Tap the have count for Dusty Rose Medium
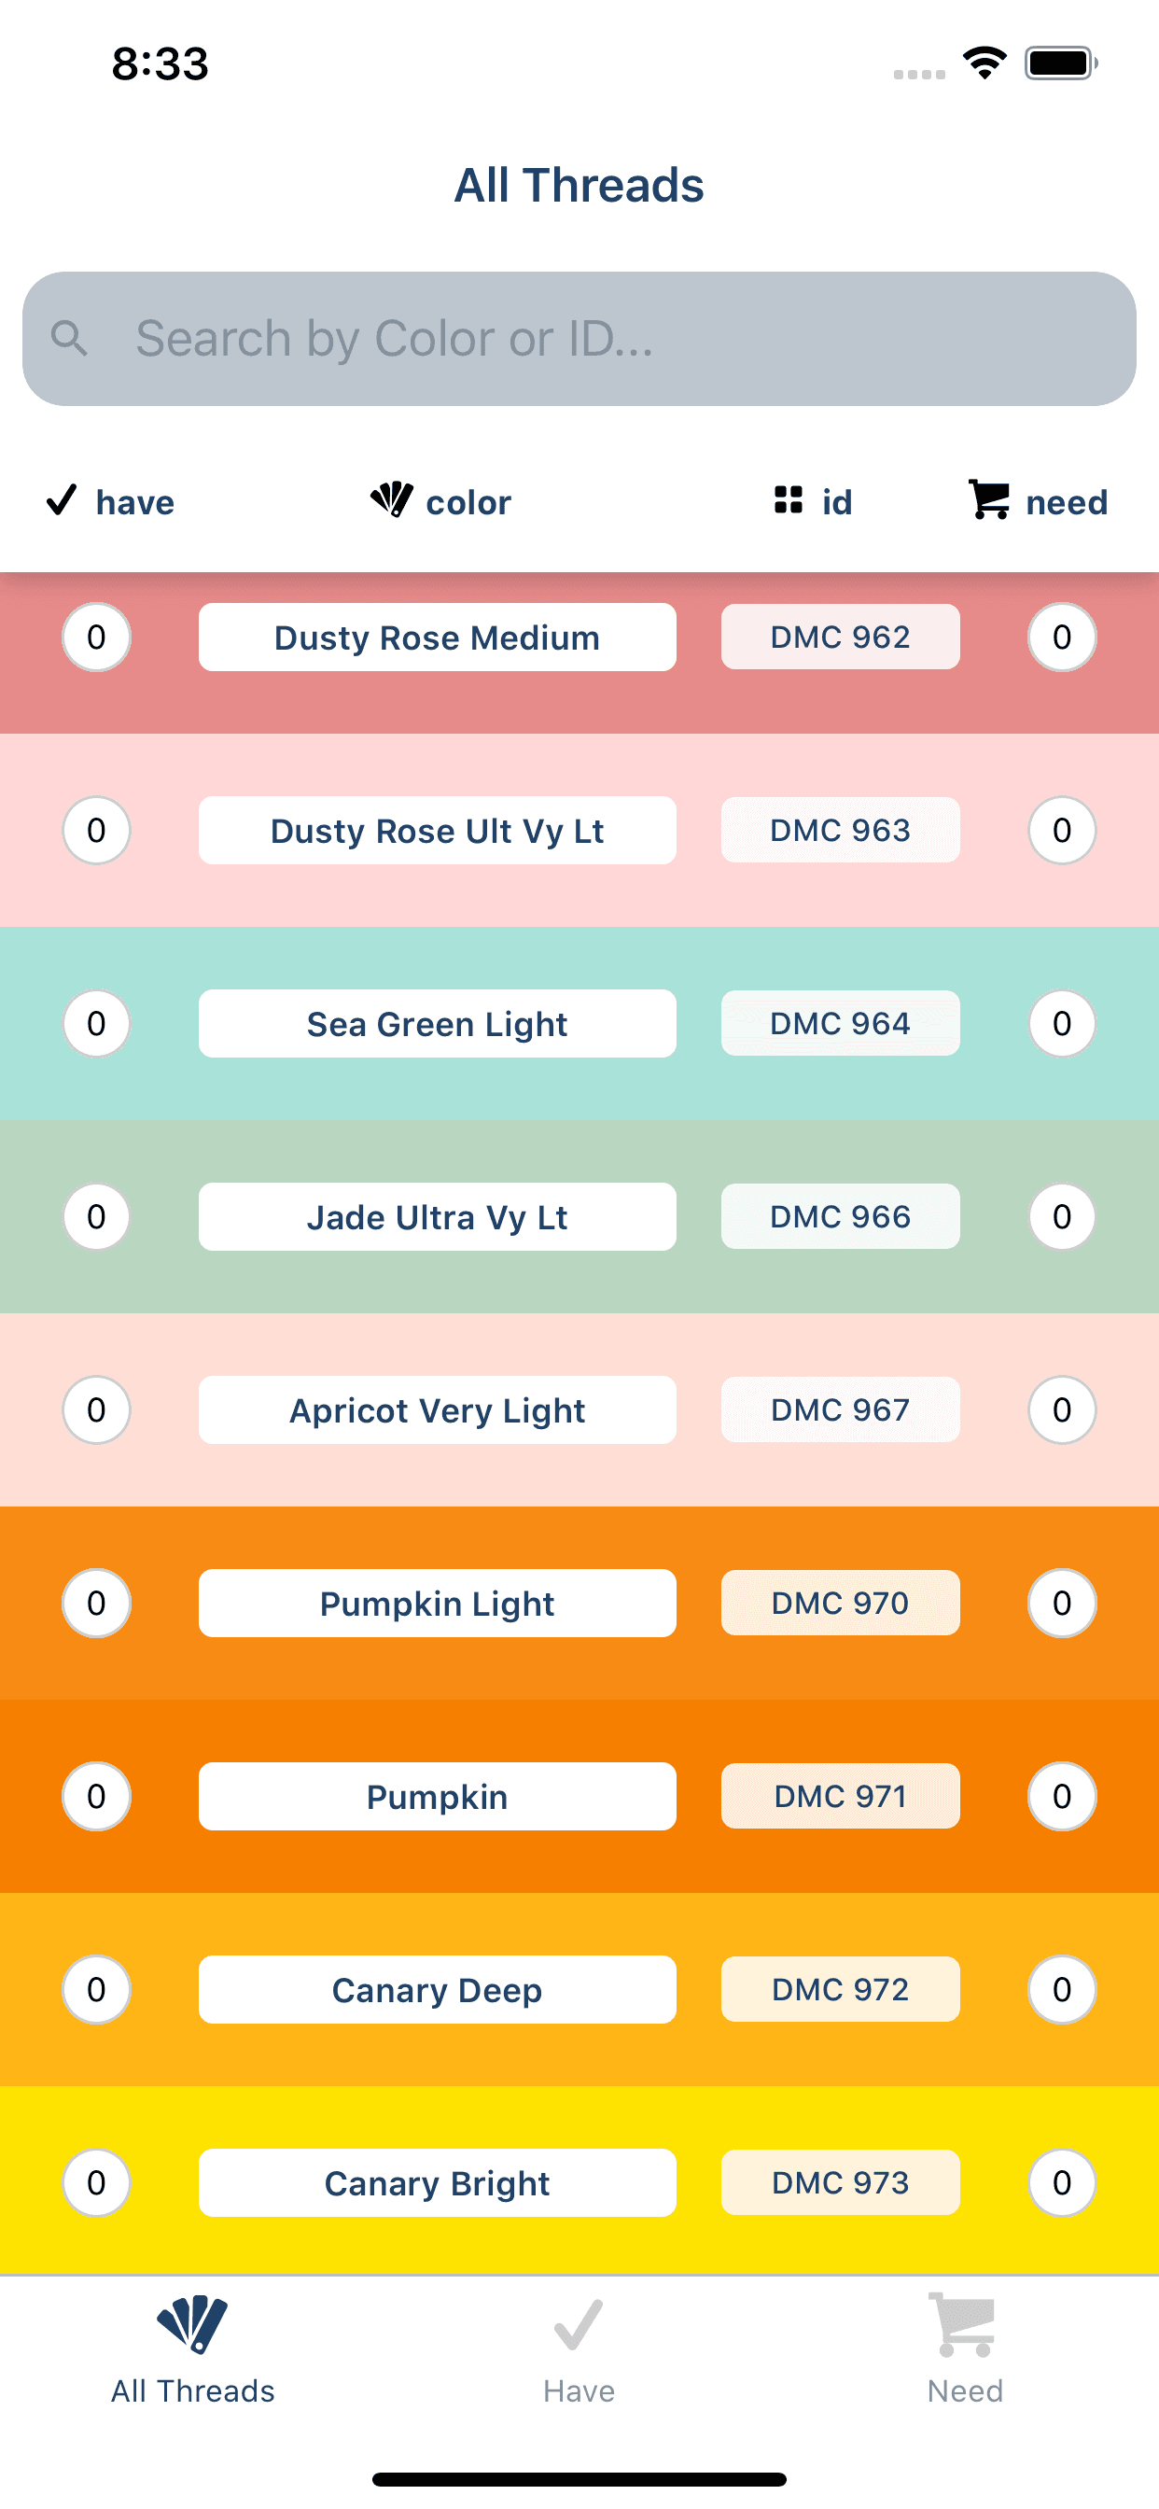The width and height of the screenshot is (1159, 2509). pyautogui.click(x=96, y=637)
